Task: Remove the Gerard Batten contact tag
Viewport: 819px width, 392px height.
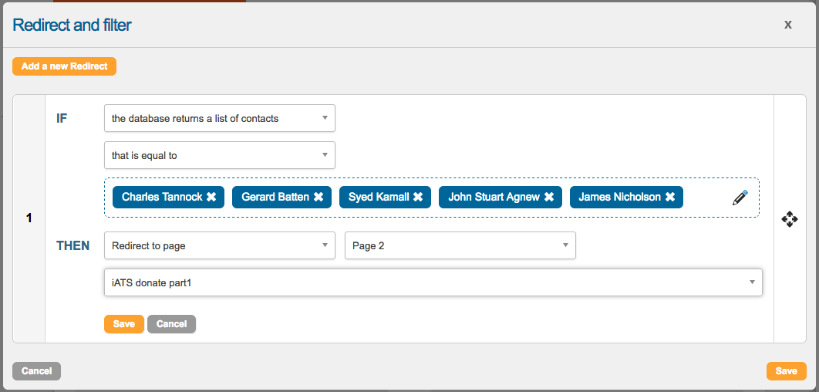Action: click(318, 197)
